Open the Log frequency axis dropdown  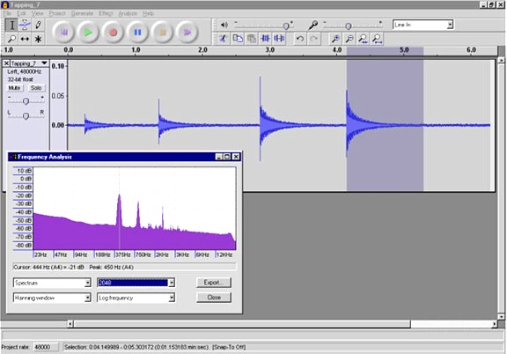tap(172, 298)
